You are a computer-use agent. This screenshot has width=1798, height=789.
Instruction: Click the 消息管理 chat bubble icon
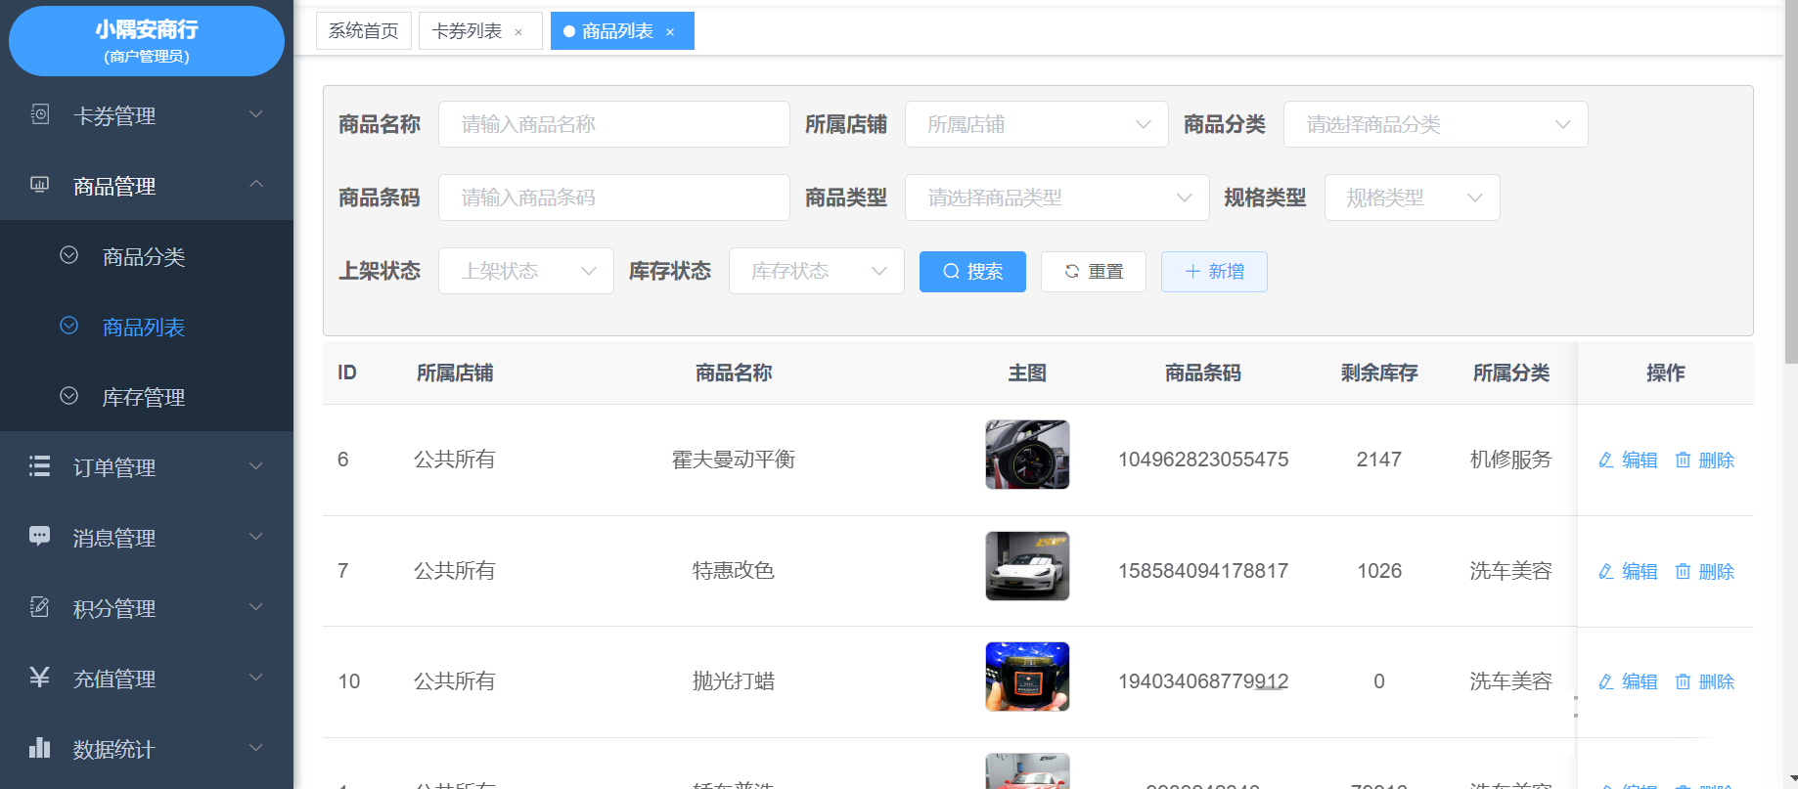(40, 537)
